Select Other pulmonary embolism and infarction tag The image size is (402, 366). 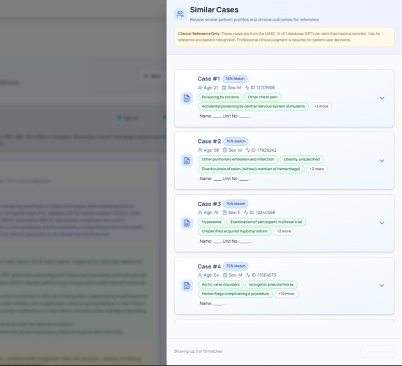tap(238, 160)
